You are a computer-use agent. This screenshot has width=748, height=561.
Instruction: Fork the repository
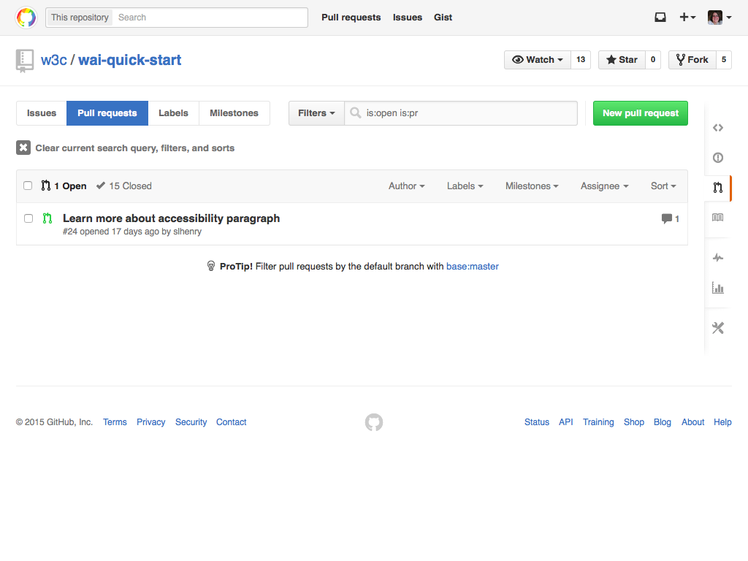tap(692, 60)
